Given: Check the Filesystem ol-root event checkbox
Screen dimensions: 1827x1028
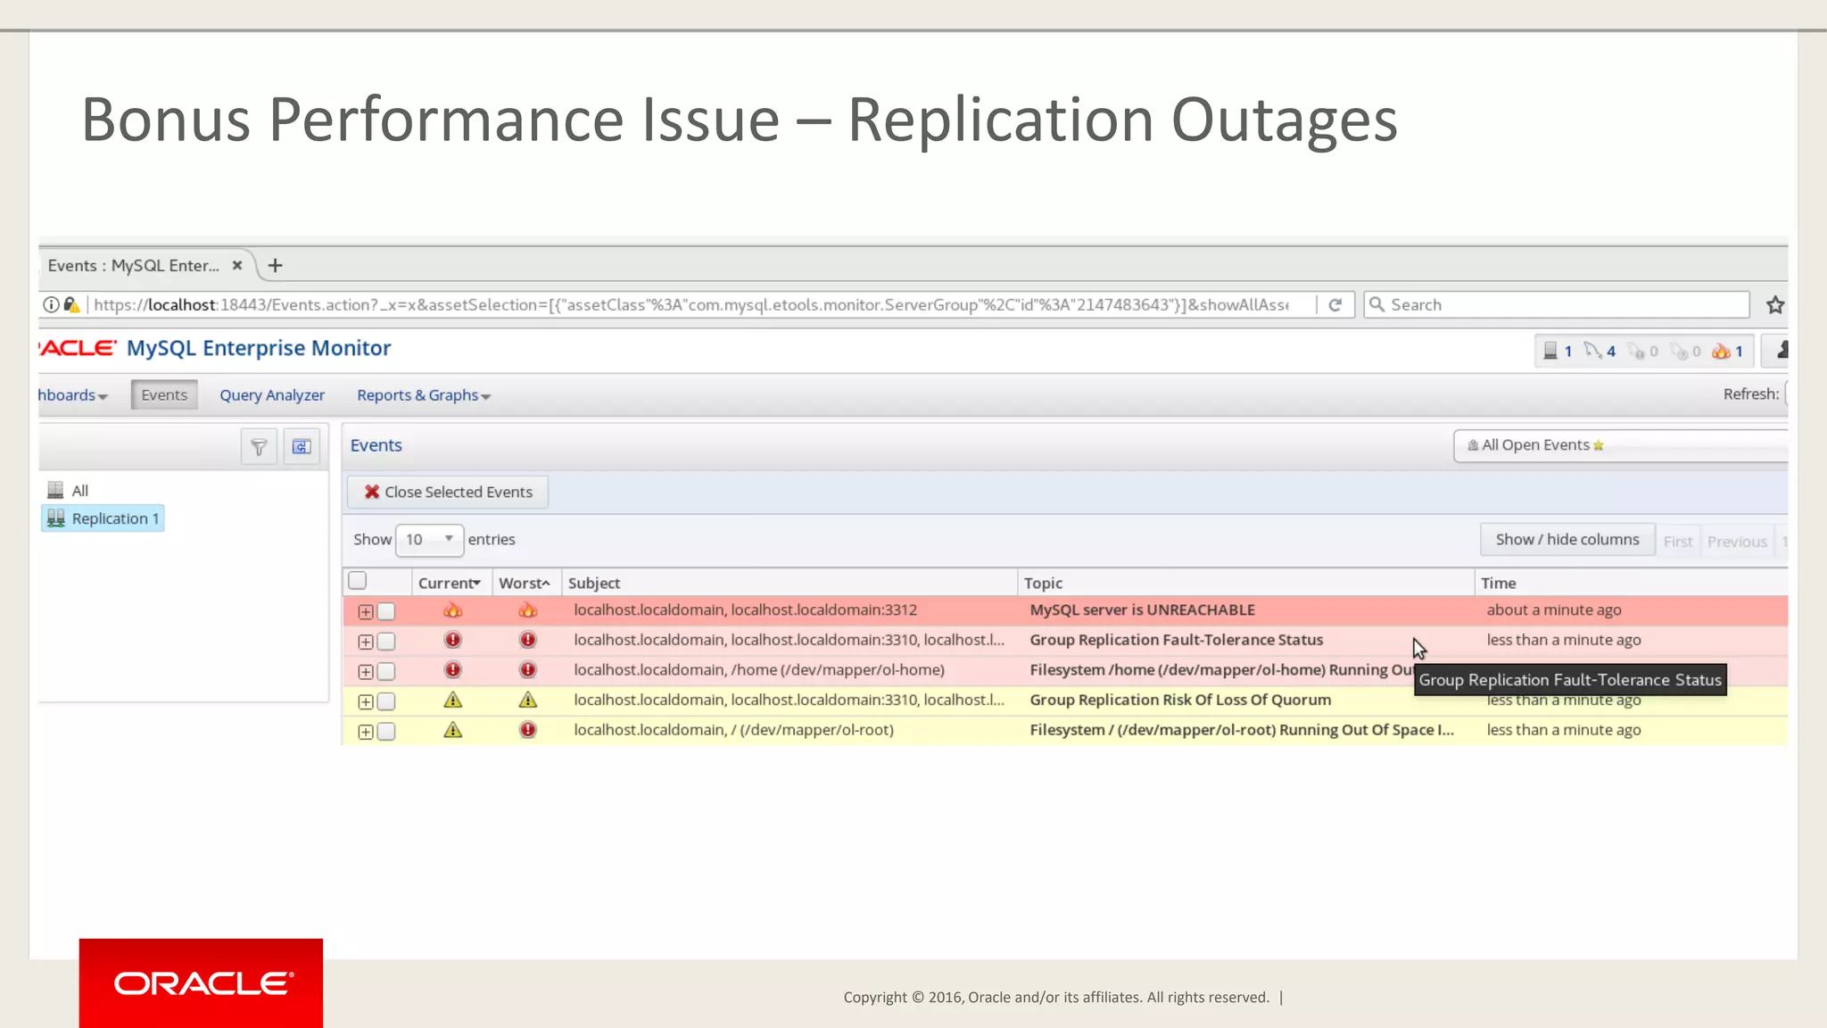Looking at the screenshot, I should point(386,732).
